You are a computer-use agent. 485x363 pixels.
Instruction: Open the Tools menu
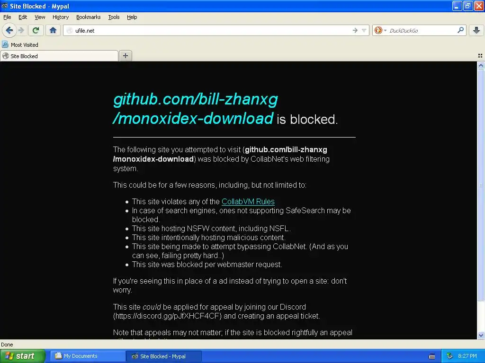coord(114,17)
